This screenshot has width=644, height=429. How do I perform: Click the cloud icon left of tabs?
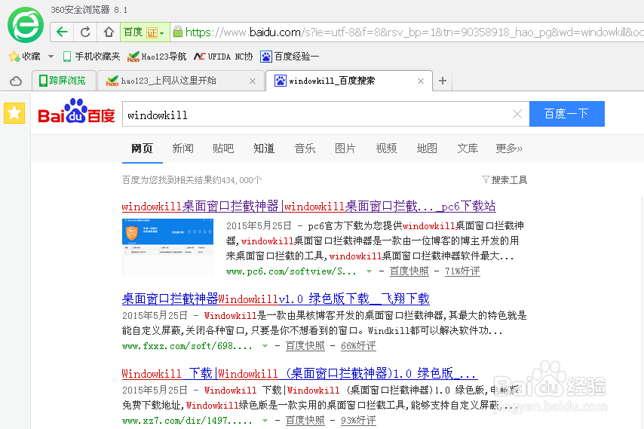16,81
